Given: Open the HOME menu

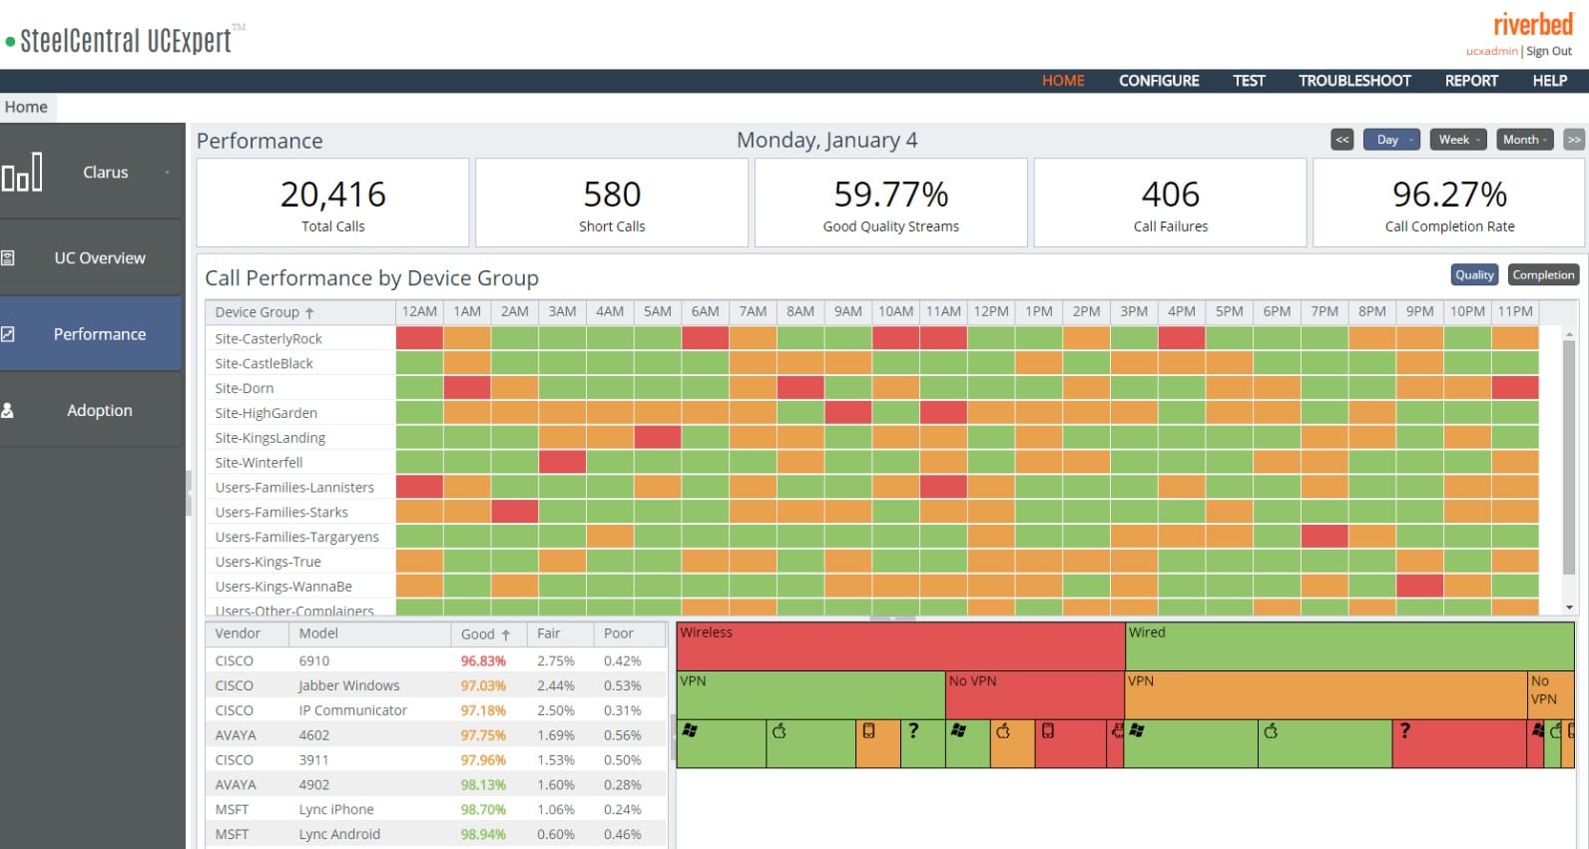Looking at the screenshot, I should click(x=1063, y=81).
